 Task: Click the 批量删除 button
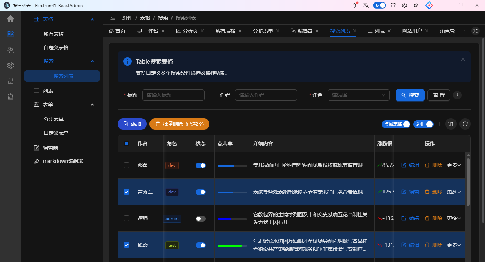coord(179,124)
